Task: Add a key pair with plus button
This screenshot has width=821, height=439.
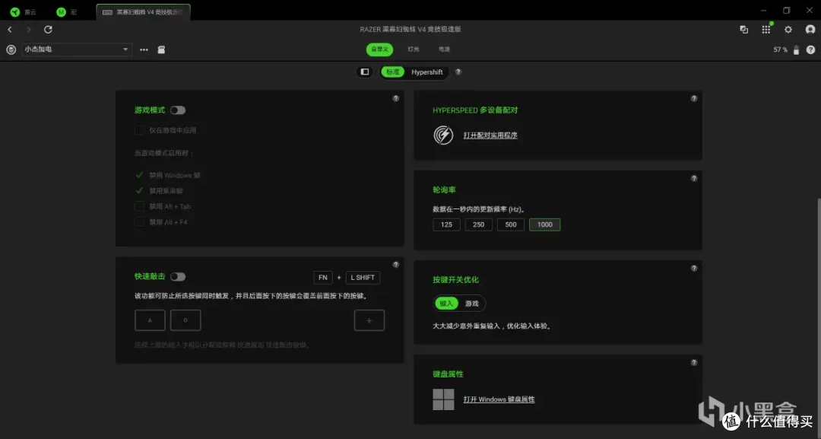Action: tap(369, 320)
